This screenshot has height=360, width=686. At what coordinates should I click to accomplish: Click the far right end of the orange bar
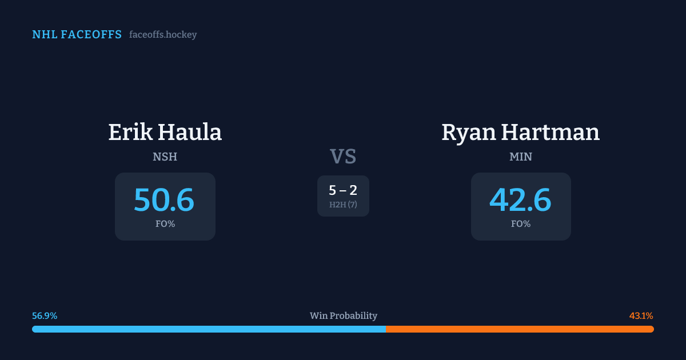click(x=652, y=329)
